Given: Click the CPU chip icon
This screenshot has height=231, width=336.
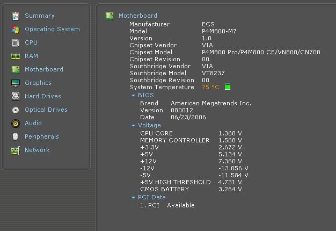Looking at the screenshot, I should point(16,42).
